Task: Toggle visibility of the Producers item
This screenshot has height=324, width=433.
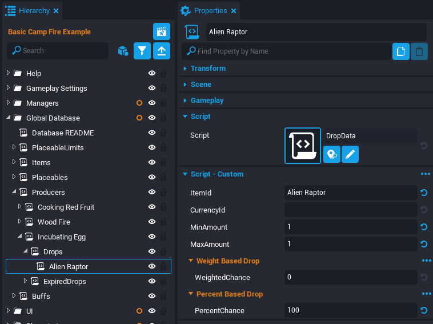Action: click(152, 193)
